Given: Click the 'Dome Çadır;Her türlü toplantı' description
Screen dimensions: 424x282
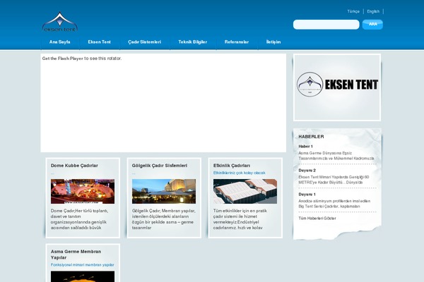Looking at the screenshot, I should [x=79, y=219].
